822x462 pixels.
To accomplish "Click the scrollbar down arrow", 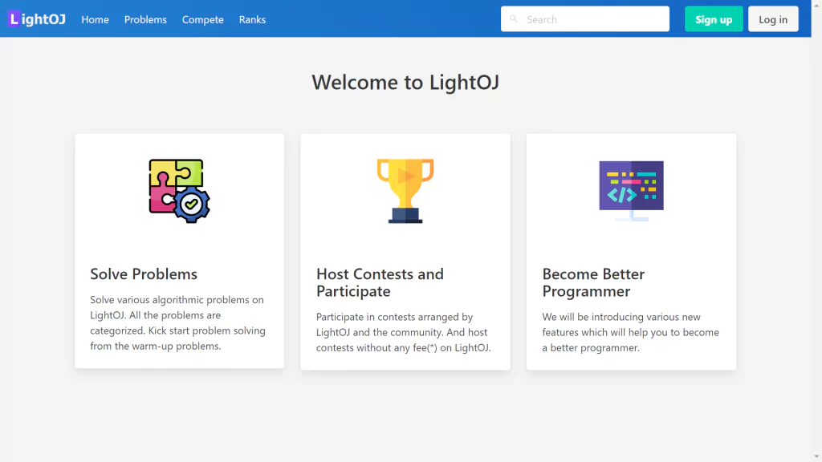I will [x=816, y=456].
